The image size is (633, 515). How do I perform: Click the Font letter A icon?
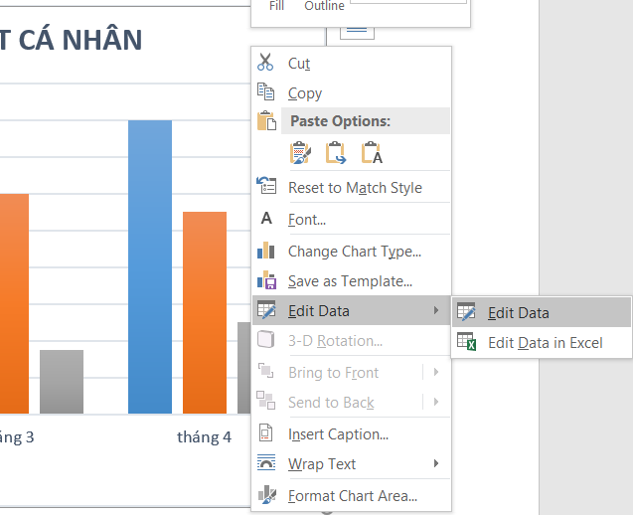266,218
